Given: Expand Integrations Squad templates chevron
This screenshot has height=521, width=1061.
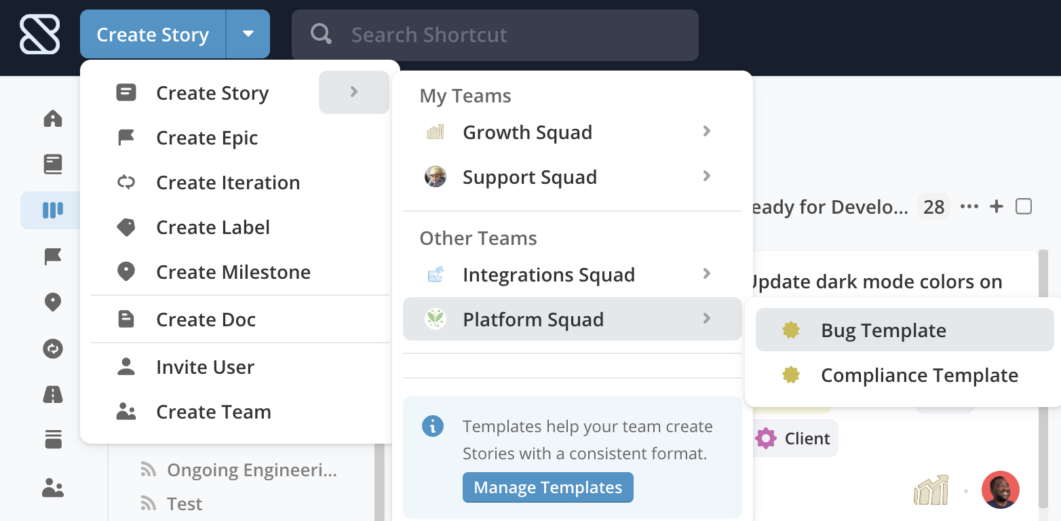Looking at the screenshot, I should click(x=707, y=273).
